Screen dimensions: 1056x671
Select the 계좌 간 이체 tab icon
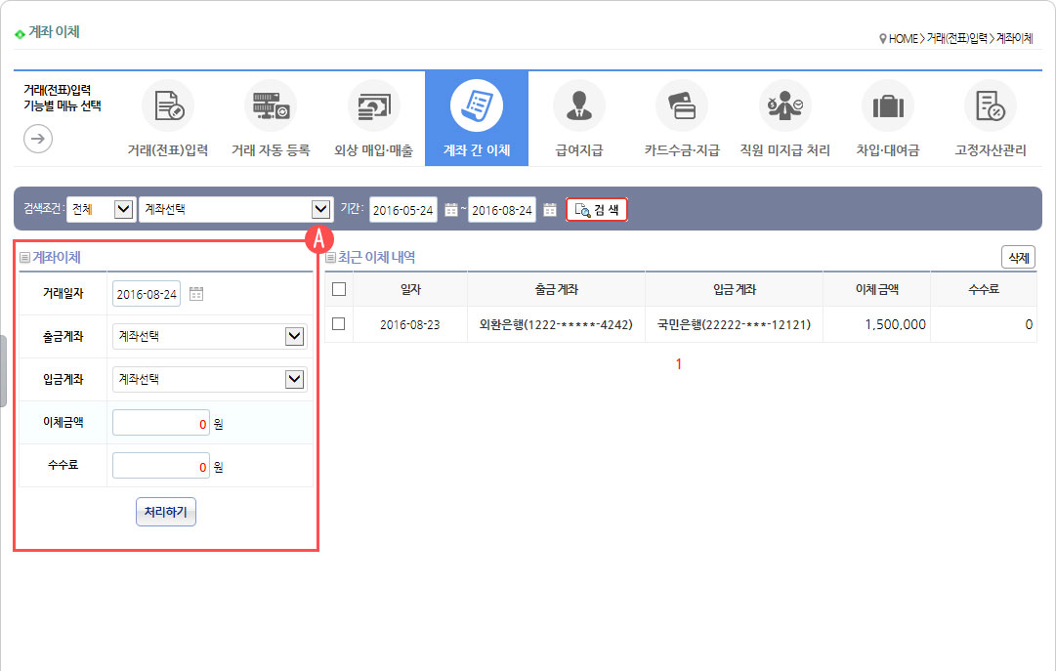pos(477,105)
